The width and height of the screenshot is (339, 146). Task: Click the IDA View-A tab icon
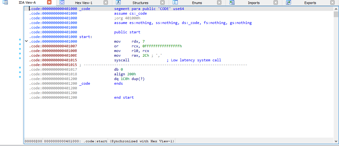pos(5,2)
